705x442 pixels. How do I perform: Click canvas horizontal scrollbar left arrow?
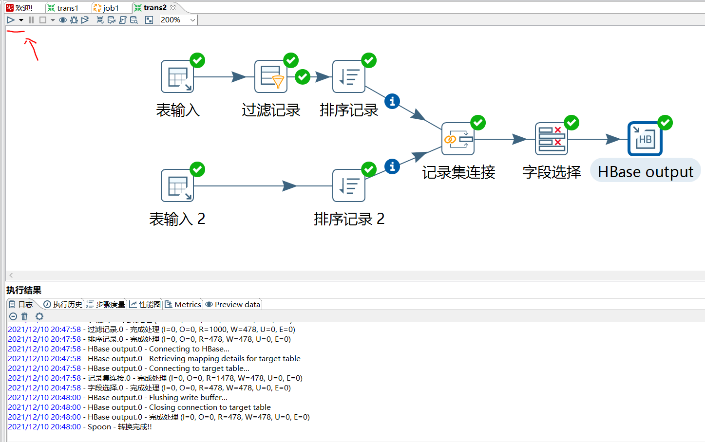(x=11, y=276)
